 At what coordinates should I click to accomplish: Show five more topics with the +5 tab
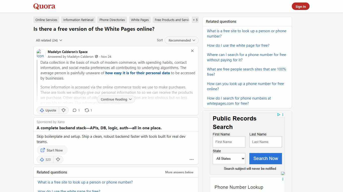[195, 20]
